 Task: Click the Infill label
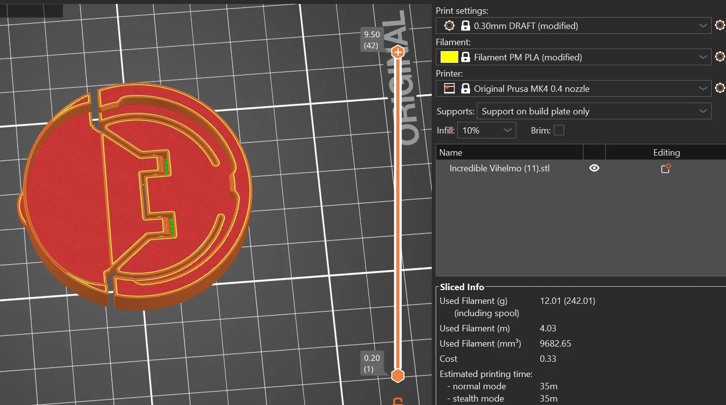point(446,131)
